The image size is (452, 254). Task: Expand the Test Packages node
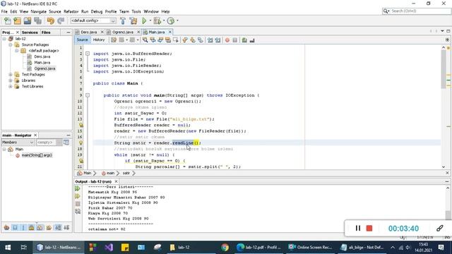click(x=11, y=74)
